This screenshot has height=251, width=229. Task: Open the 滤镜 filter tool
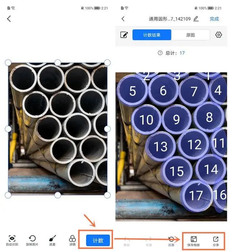[72, 240]
